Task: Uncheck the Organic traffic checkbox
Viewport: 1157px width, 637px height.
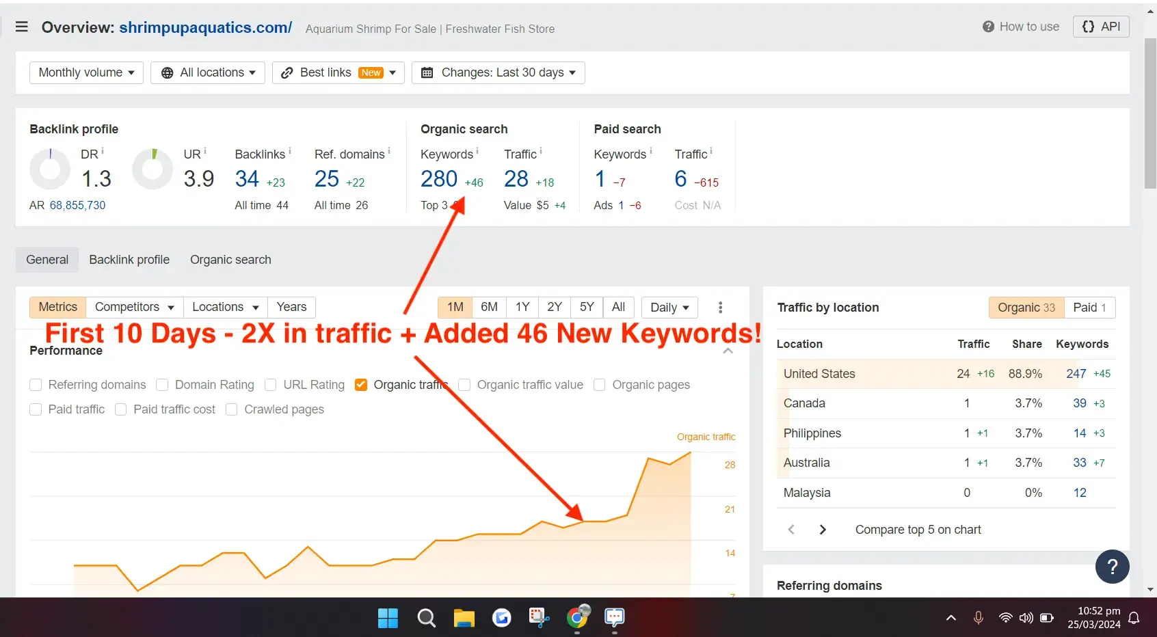Action: (361, 385)
